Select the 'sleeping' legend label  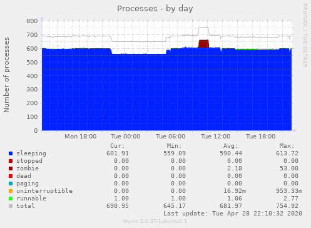point(31,153)
